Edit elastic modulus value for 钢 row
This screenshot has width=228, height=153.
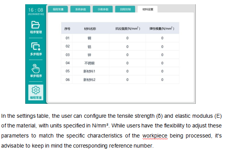point(162,38)
